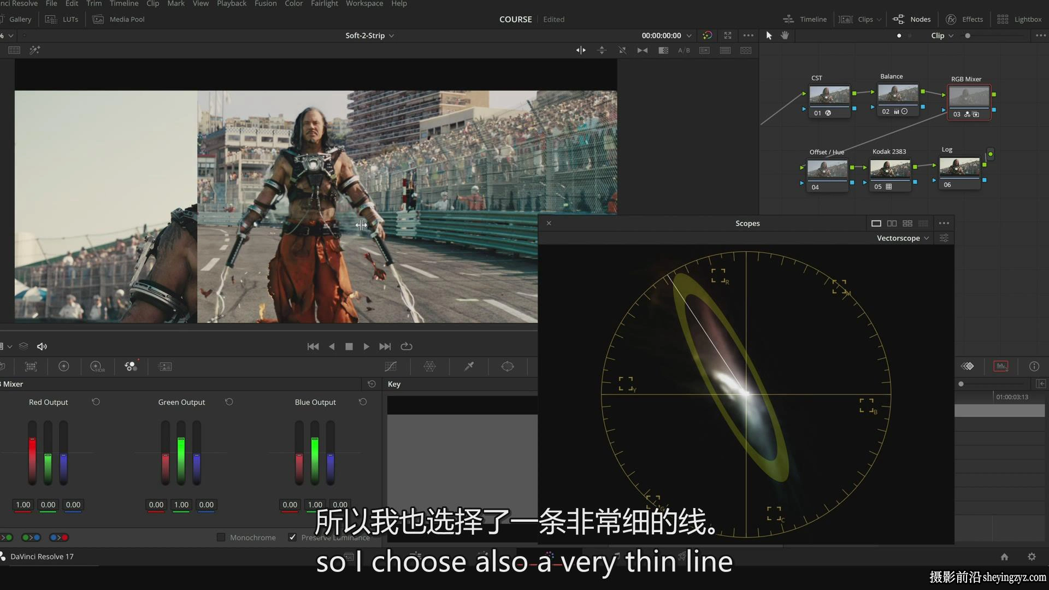Click Green Output blue value field 0.00
This screenshot has height=590, width=1049.
pyautogui.click(x=206, y=505)
